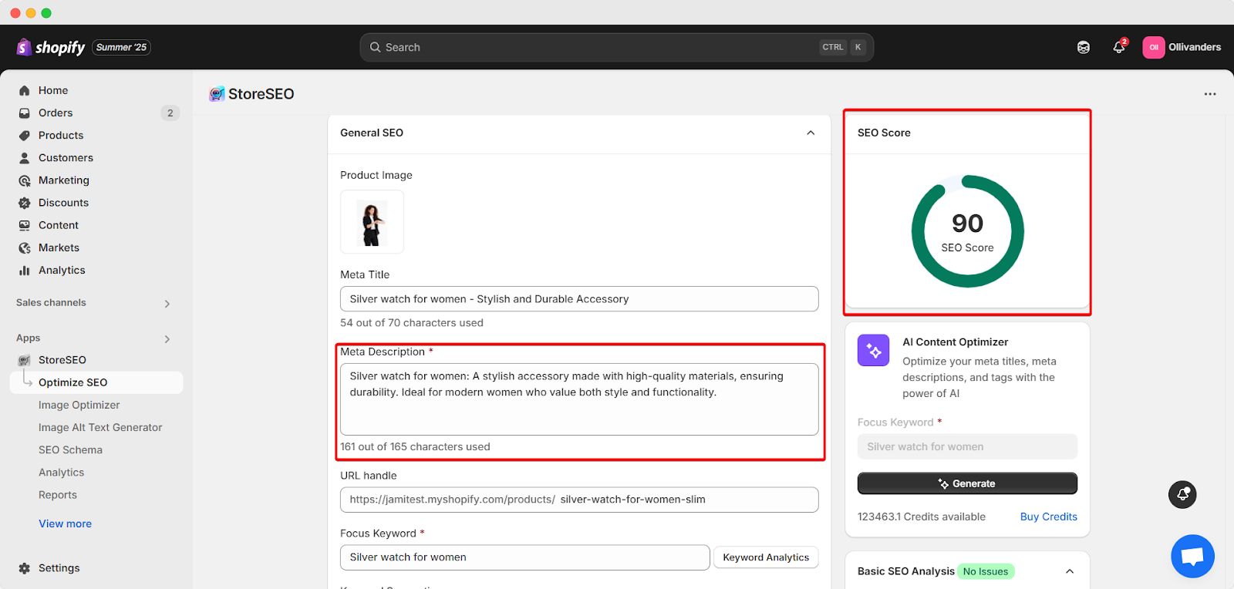Image resolution: width=1234 pixels, height=589 pixels.
Task: Open Image Optimizer in the sidebar
Action: tap(79, 405)
